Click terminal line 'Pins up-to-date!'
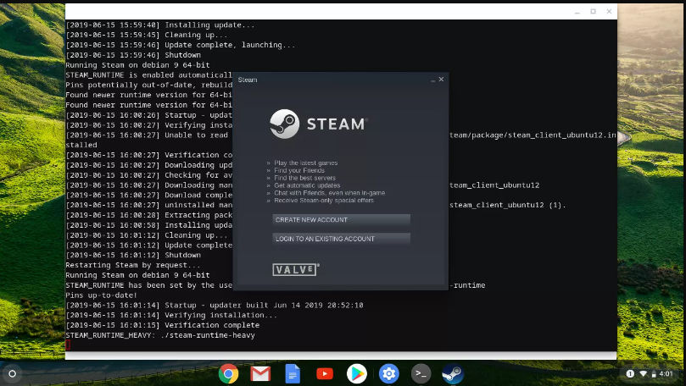This screenshot has height=386, width=686. click(102, 295)
